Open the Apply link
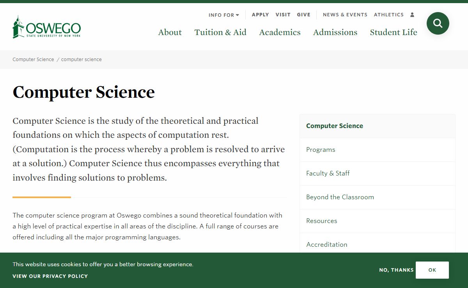The height and width of the screenshot is (288, 468). tap(261, 15)
